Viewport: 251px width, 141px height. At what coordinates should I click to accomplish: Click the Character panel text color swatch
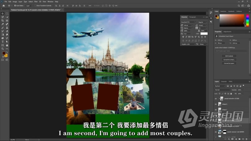(204, 33)
